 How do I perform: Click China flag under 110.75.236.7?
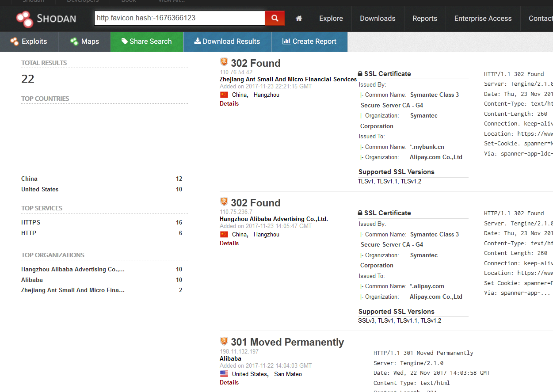[224, 235]
